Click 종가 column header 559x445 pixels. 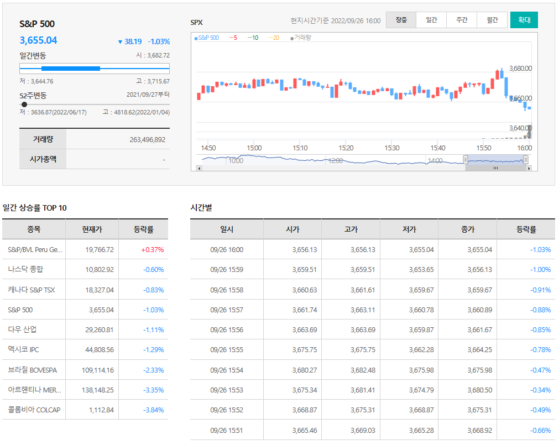click(x=468, y=229)
